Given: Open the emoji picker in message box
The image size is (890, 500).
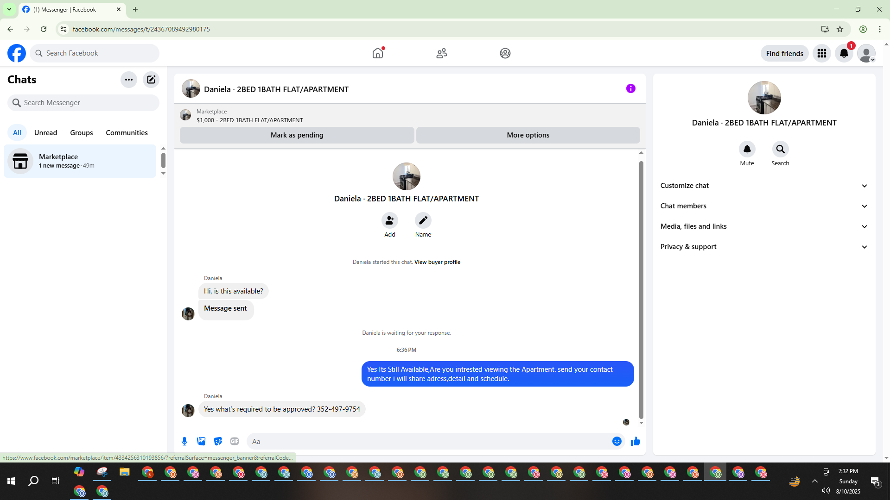Looking at the screenshot, I should click(x=617, y=441).
